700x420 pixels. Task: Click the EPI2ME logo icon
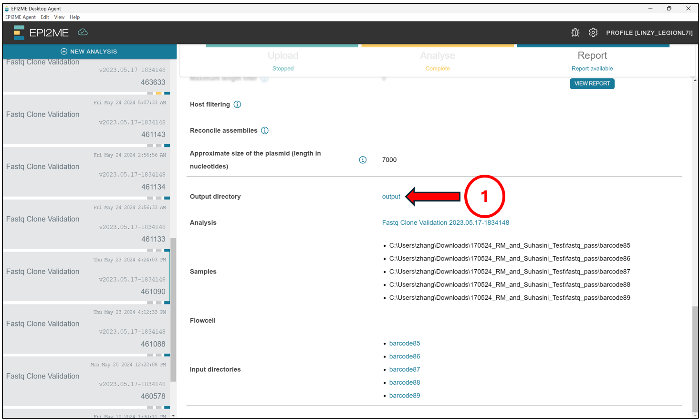point(19,32)
